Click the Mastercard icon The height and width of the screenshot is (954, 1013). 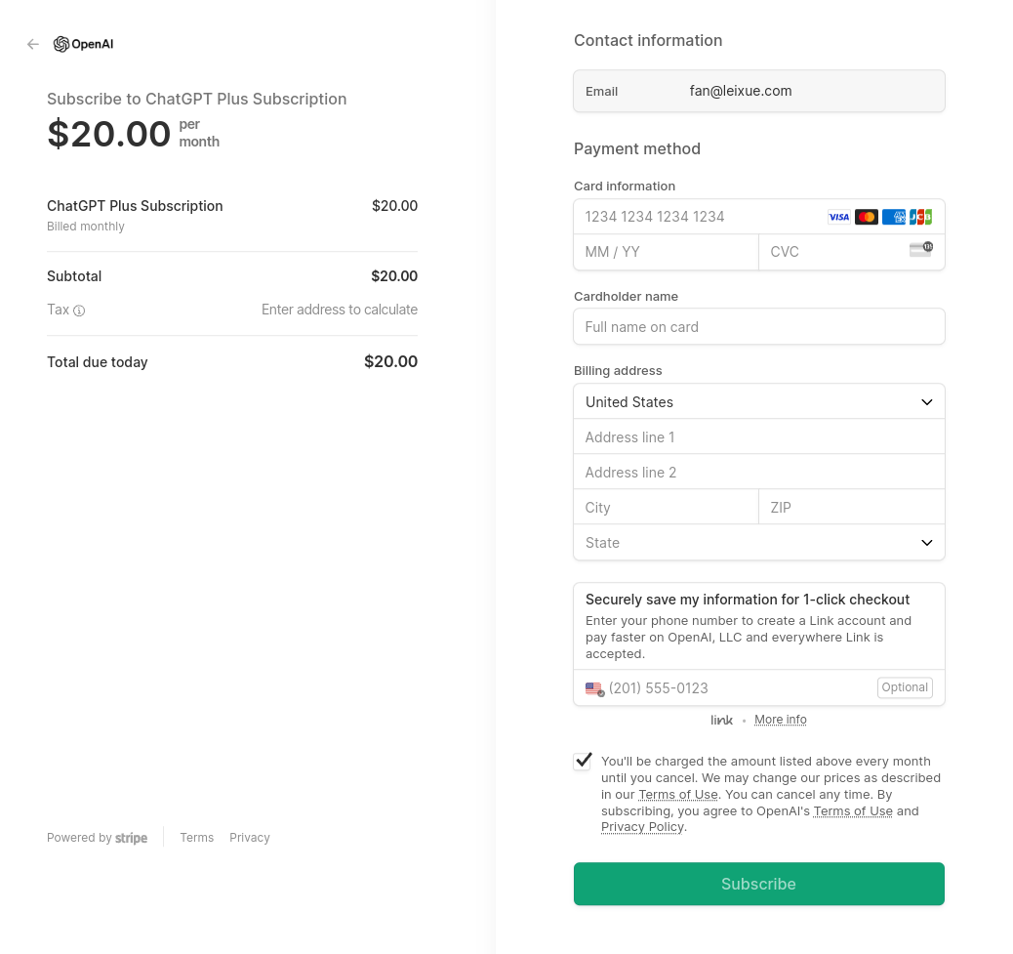pyautogui.click(x=867, y=217)
